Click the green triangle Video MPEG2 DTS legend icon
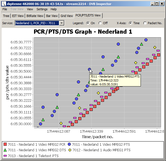 pos(5,150)
